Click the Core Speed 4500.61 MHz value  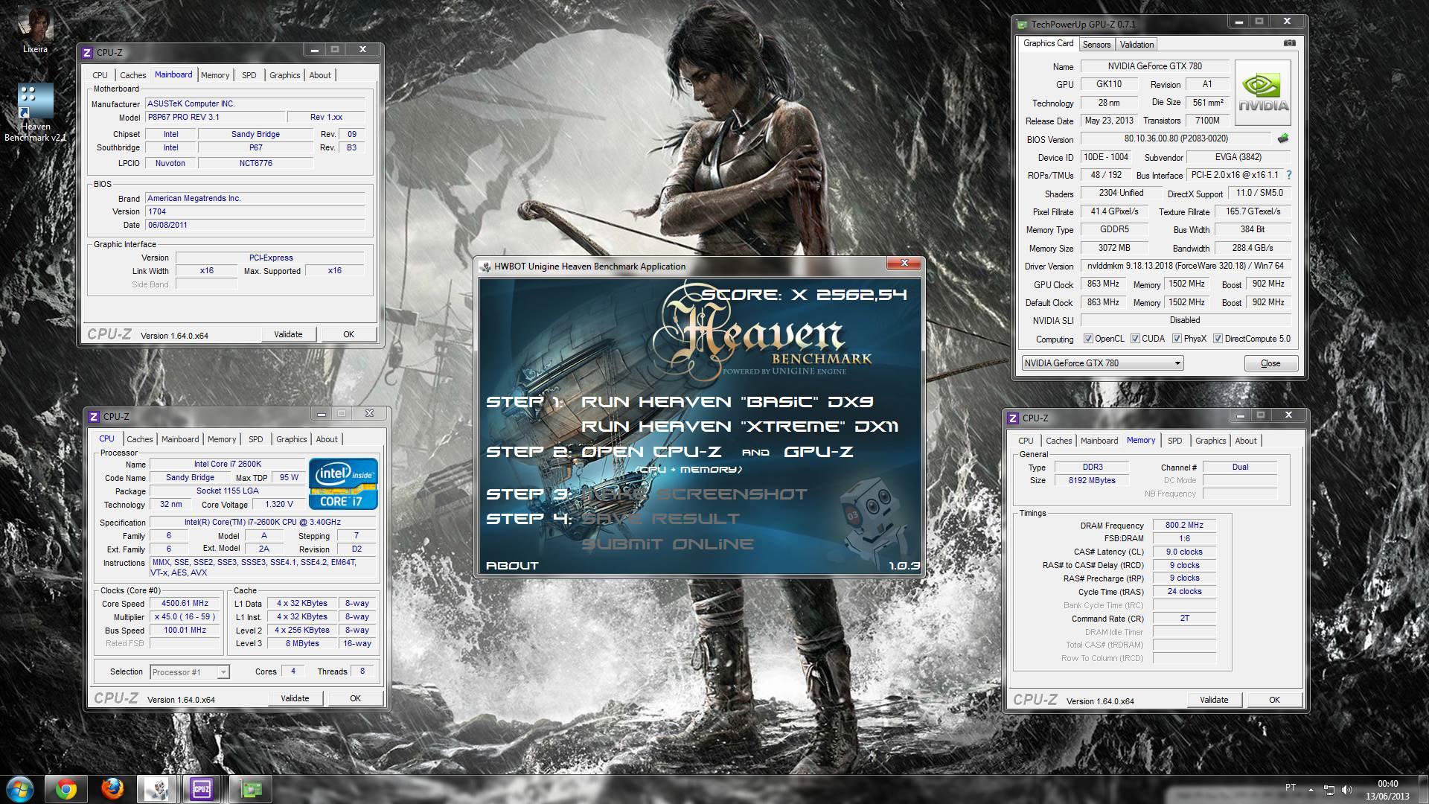point(185,604)
